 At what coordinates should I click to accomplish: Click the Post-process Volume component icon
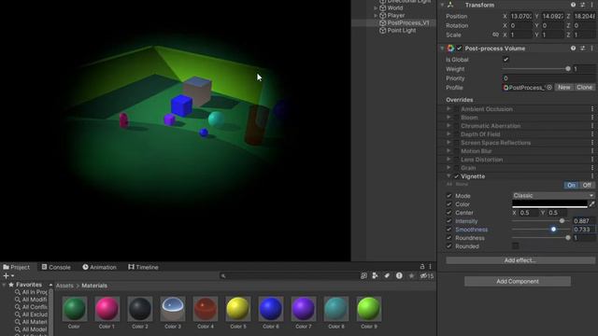pos(450,49)
